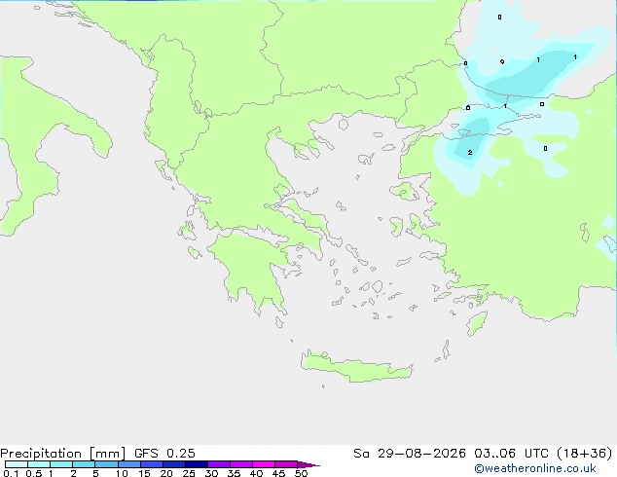The width and height of the screenshot is (617, 477).
Task: Click the forecast date "Sa 29-08-2026" text
Action: [410, 454]
